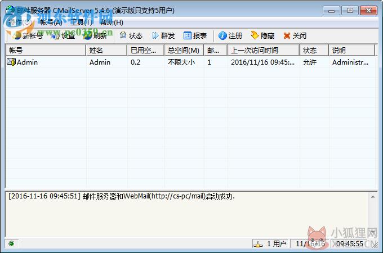Screen dimensions: 383x253
Task: Open the 操作(O) menu
Action: (20, 22)
